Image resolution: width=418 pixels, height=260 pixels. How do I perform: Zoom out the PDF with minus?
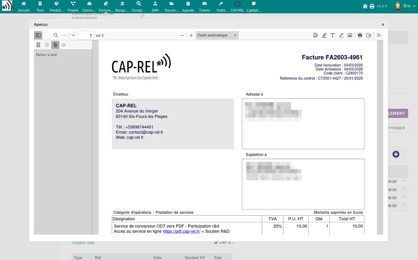click(182, 35)
